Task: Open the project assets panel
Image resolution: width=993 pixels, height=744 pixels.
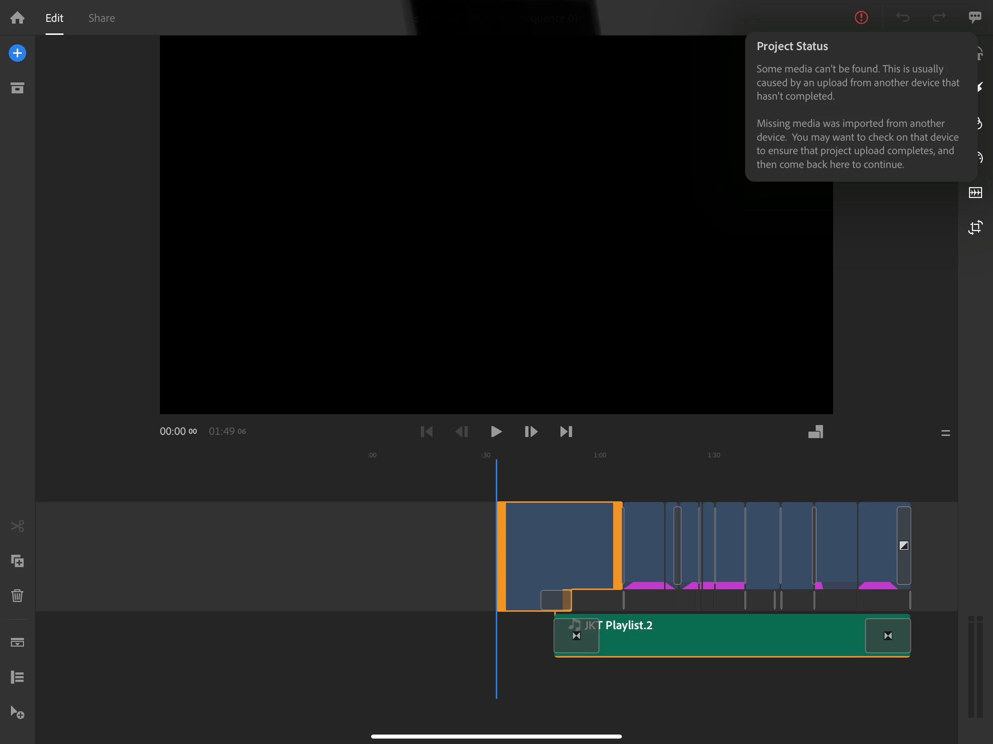Action: pyautogui.click(x=17, y=88)
